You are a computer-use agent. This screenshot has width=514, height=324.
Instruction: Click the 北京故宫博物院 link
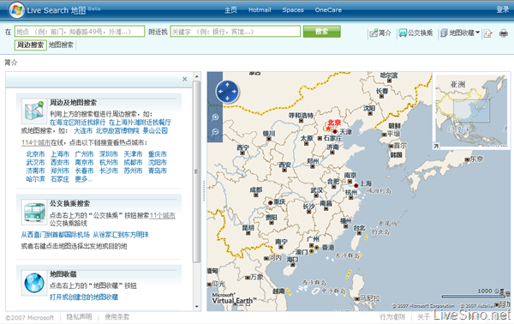117,130
